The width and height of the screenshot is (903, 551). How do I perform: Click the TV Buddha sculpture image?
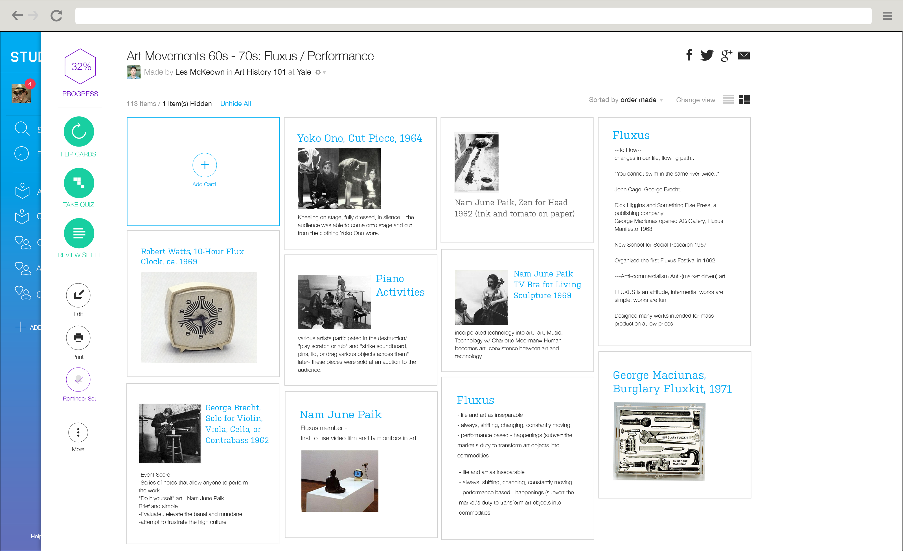pos(340,481)
